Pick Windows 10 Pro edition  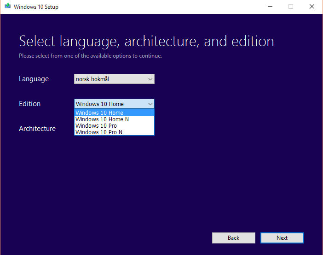[114, 125]
